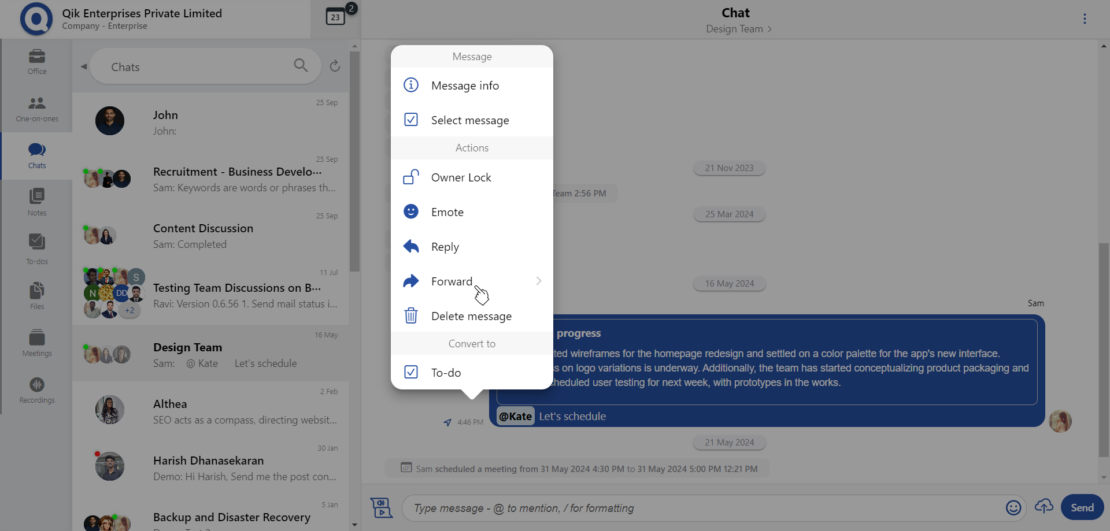
Task: Click the Message info icon
Action: coord(411,85)
